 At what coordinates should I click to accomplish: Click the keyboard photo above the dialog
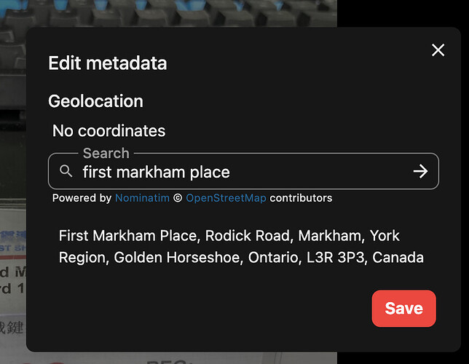[x=168, y=13]
